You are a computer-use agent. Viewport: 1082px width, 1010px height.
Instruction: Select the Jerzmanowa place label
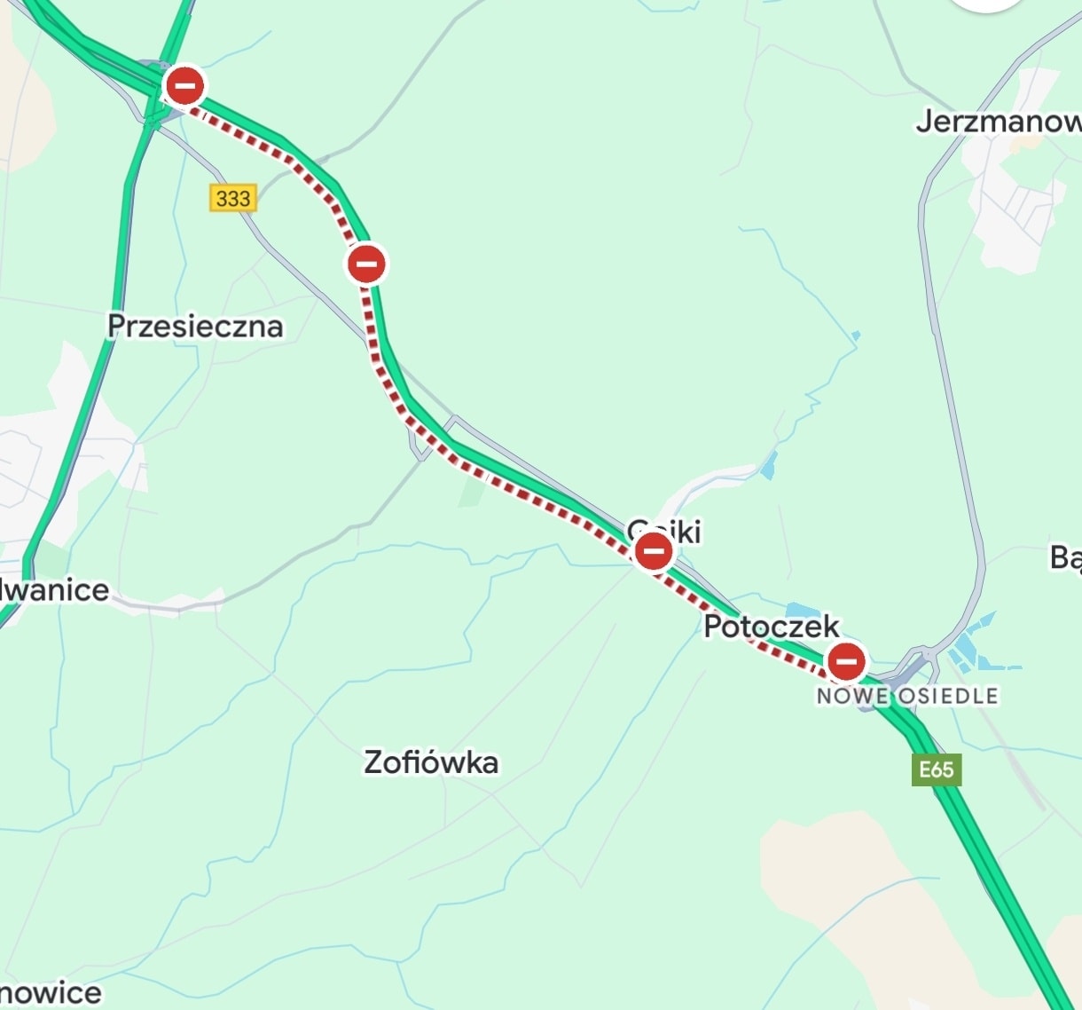click(x=999, y=122)
